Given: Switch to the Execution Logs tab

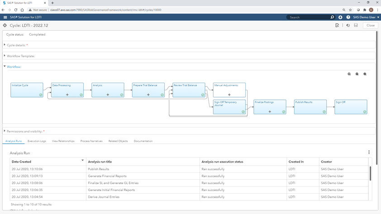Looking at the screenshot, I should (37, 141).
